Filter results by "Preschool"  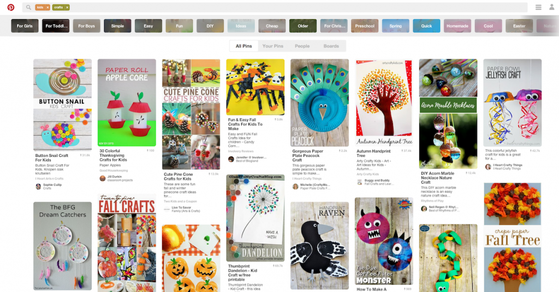tap(365, 26)
